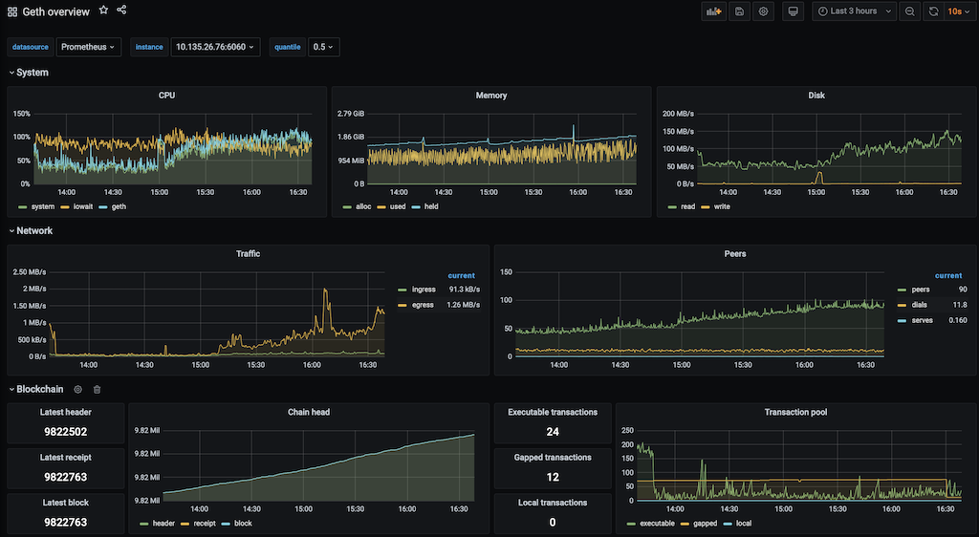The image size is (979, 537).
Task: Open the Traffic panel title menu
Action: pyautogui.click(x=248, y=254)
